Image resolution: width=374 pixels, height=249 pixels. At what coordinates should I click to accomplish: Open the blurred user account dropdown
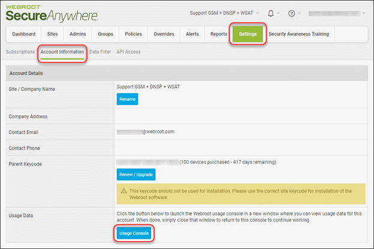[337, 13]
